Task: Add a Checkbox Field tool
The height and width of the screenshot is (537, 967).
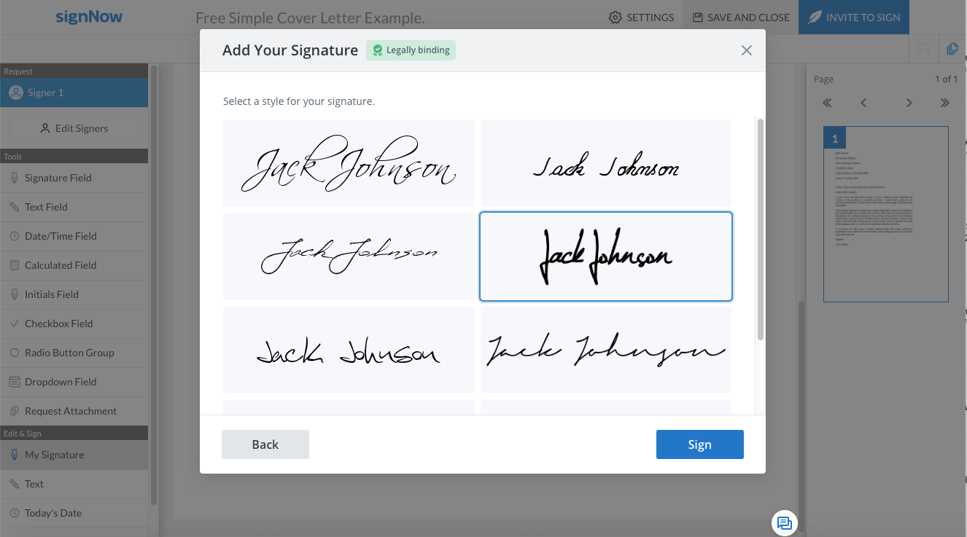Action: click(x=74, y=324)
